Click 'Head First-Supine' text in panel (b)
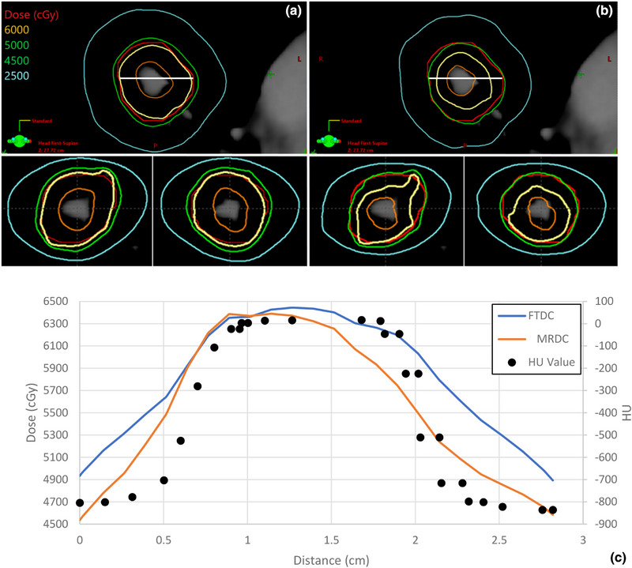The width and height of the screenshot is (632, 568). (367, 143)
